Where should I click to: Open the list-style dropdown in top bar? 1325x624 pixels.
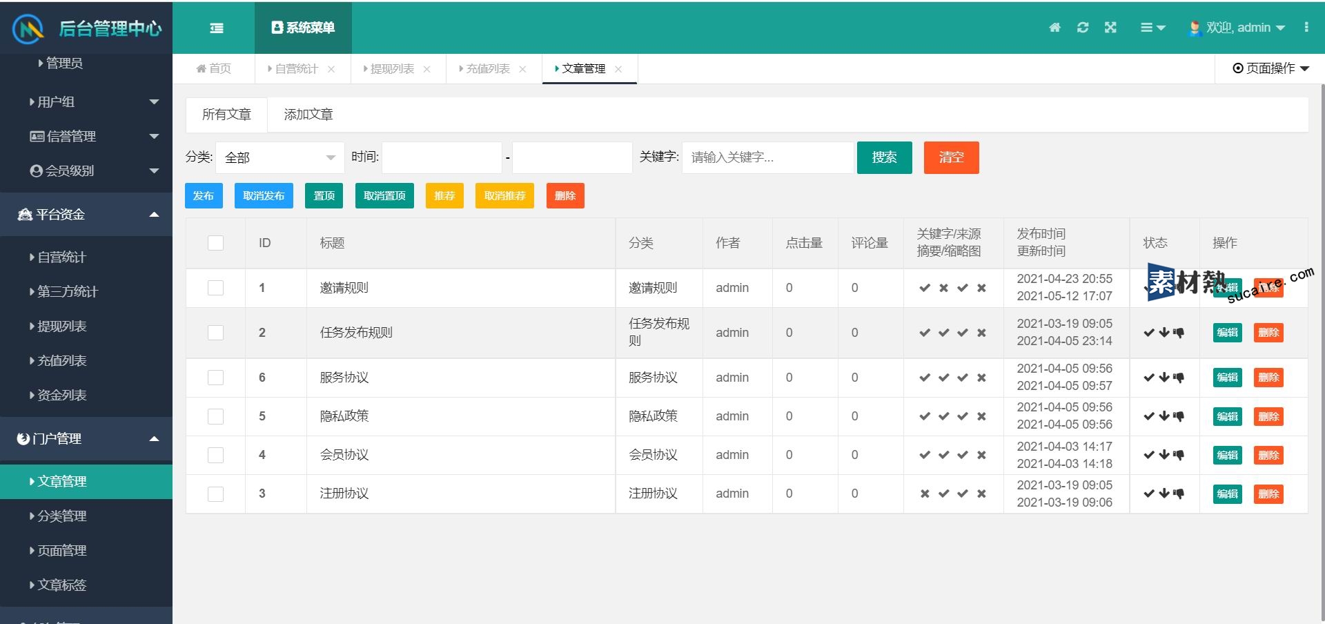1152,28
